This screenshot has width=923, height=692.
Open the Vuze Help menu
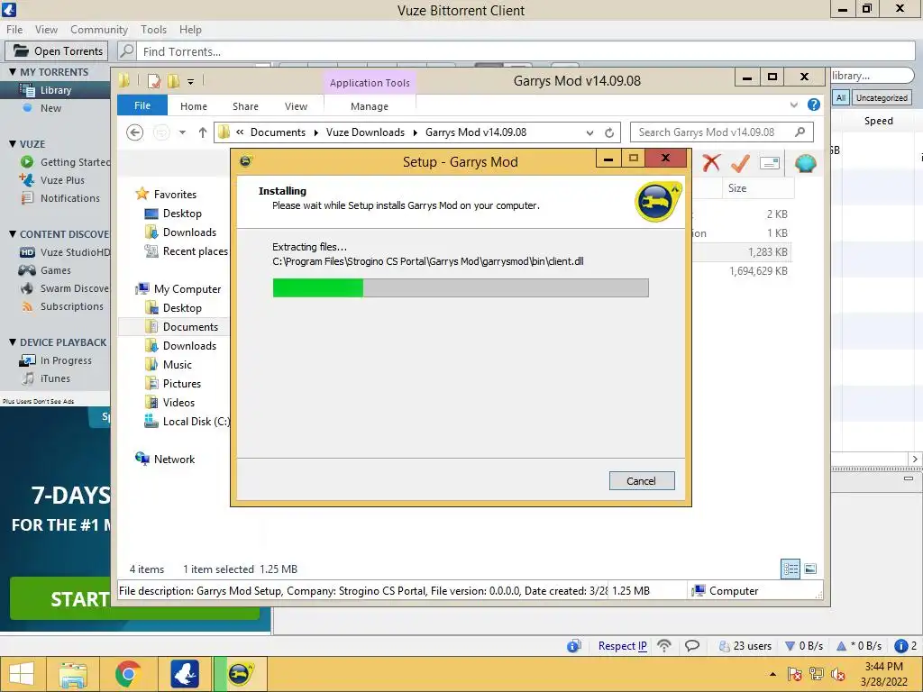(x=190, y=30)
